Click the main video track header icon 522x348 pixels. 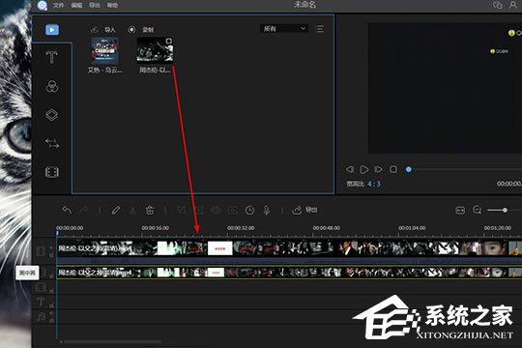click(x=41, y=250)
